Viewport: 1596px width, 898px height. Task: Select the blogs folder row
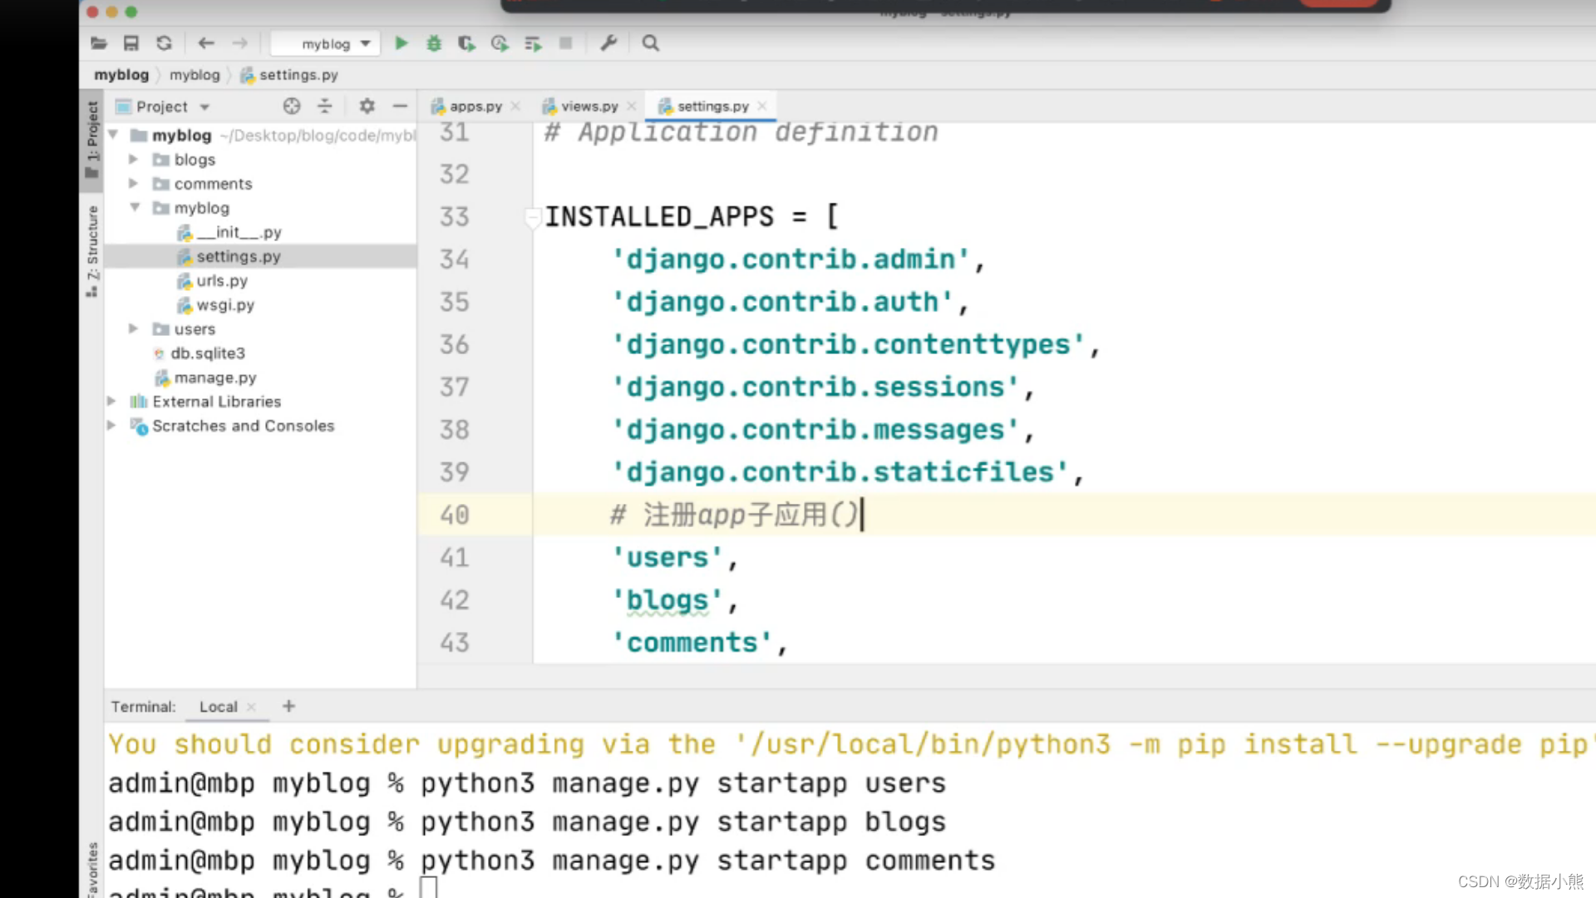click(260, 159)
